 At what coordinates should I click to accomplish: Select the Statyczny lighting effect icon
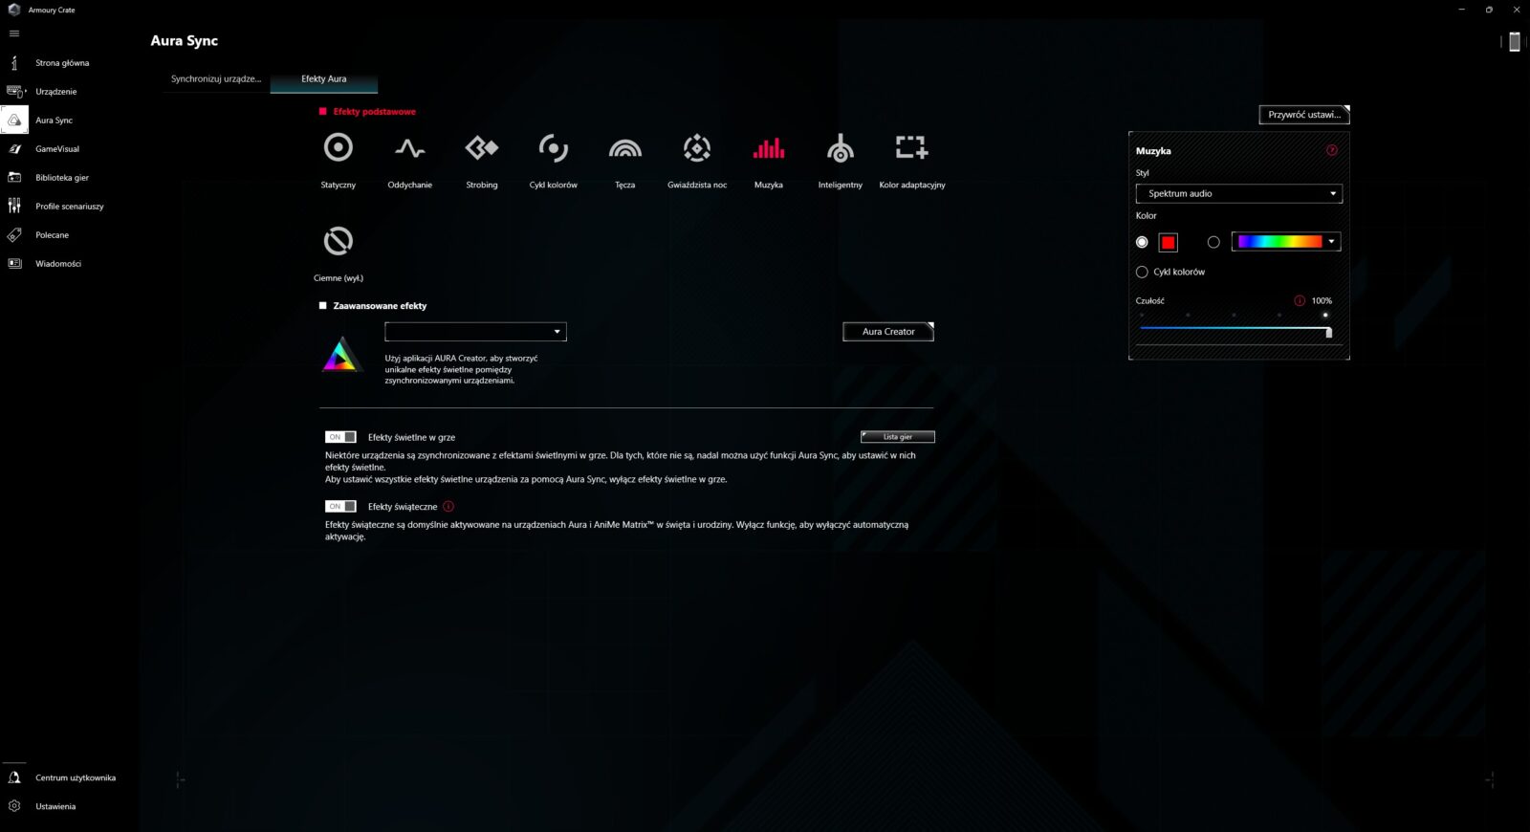pos(339,148)
